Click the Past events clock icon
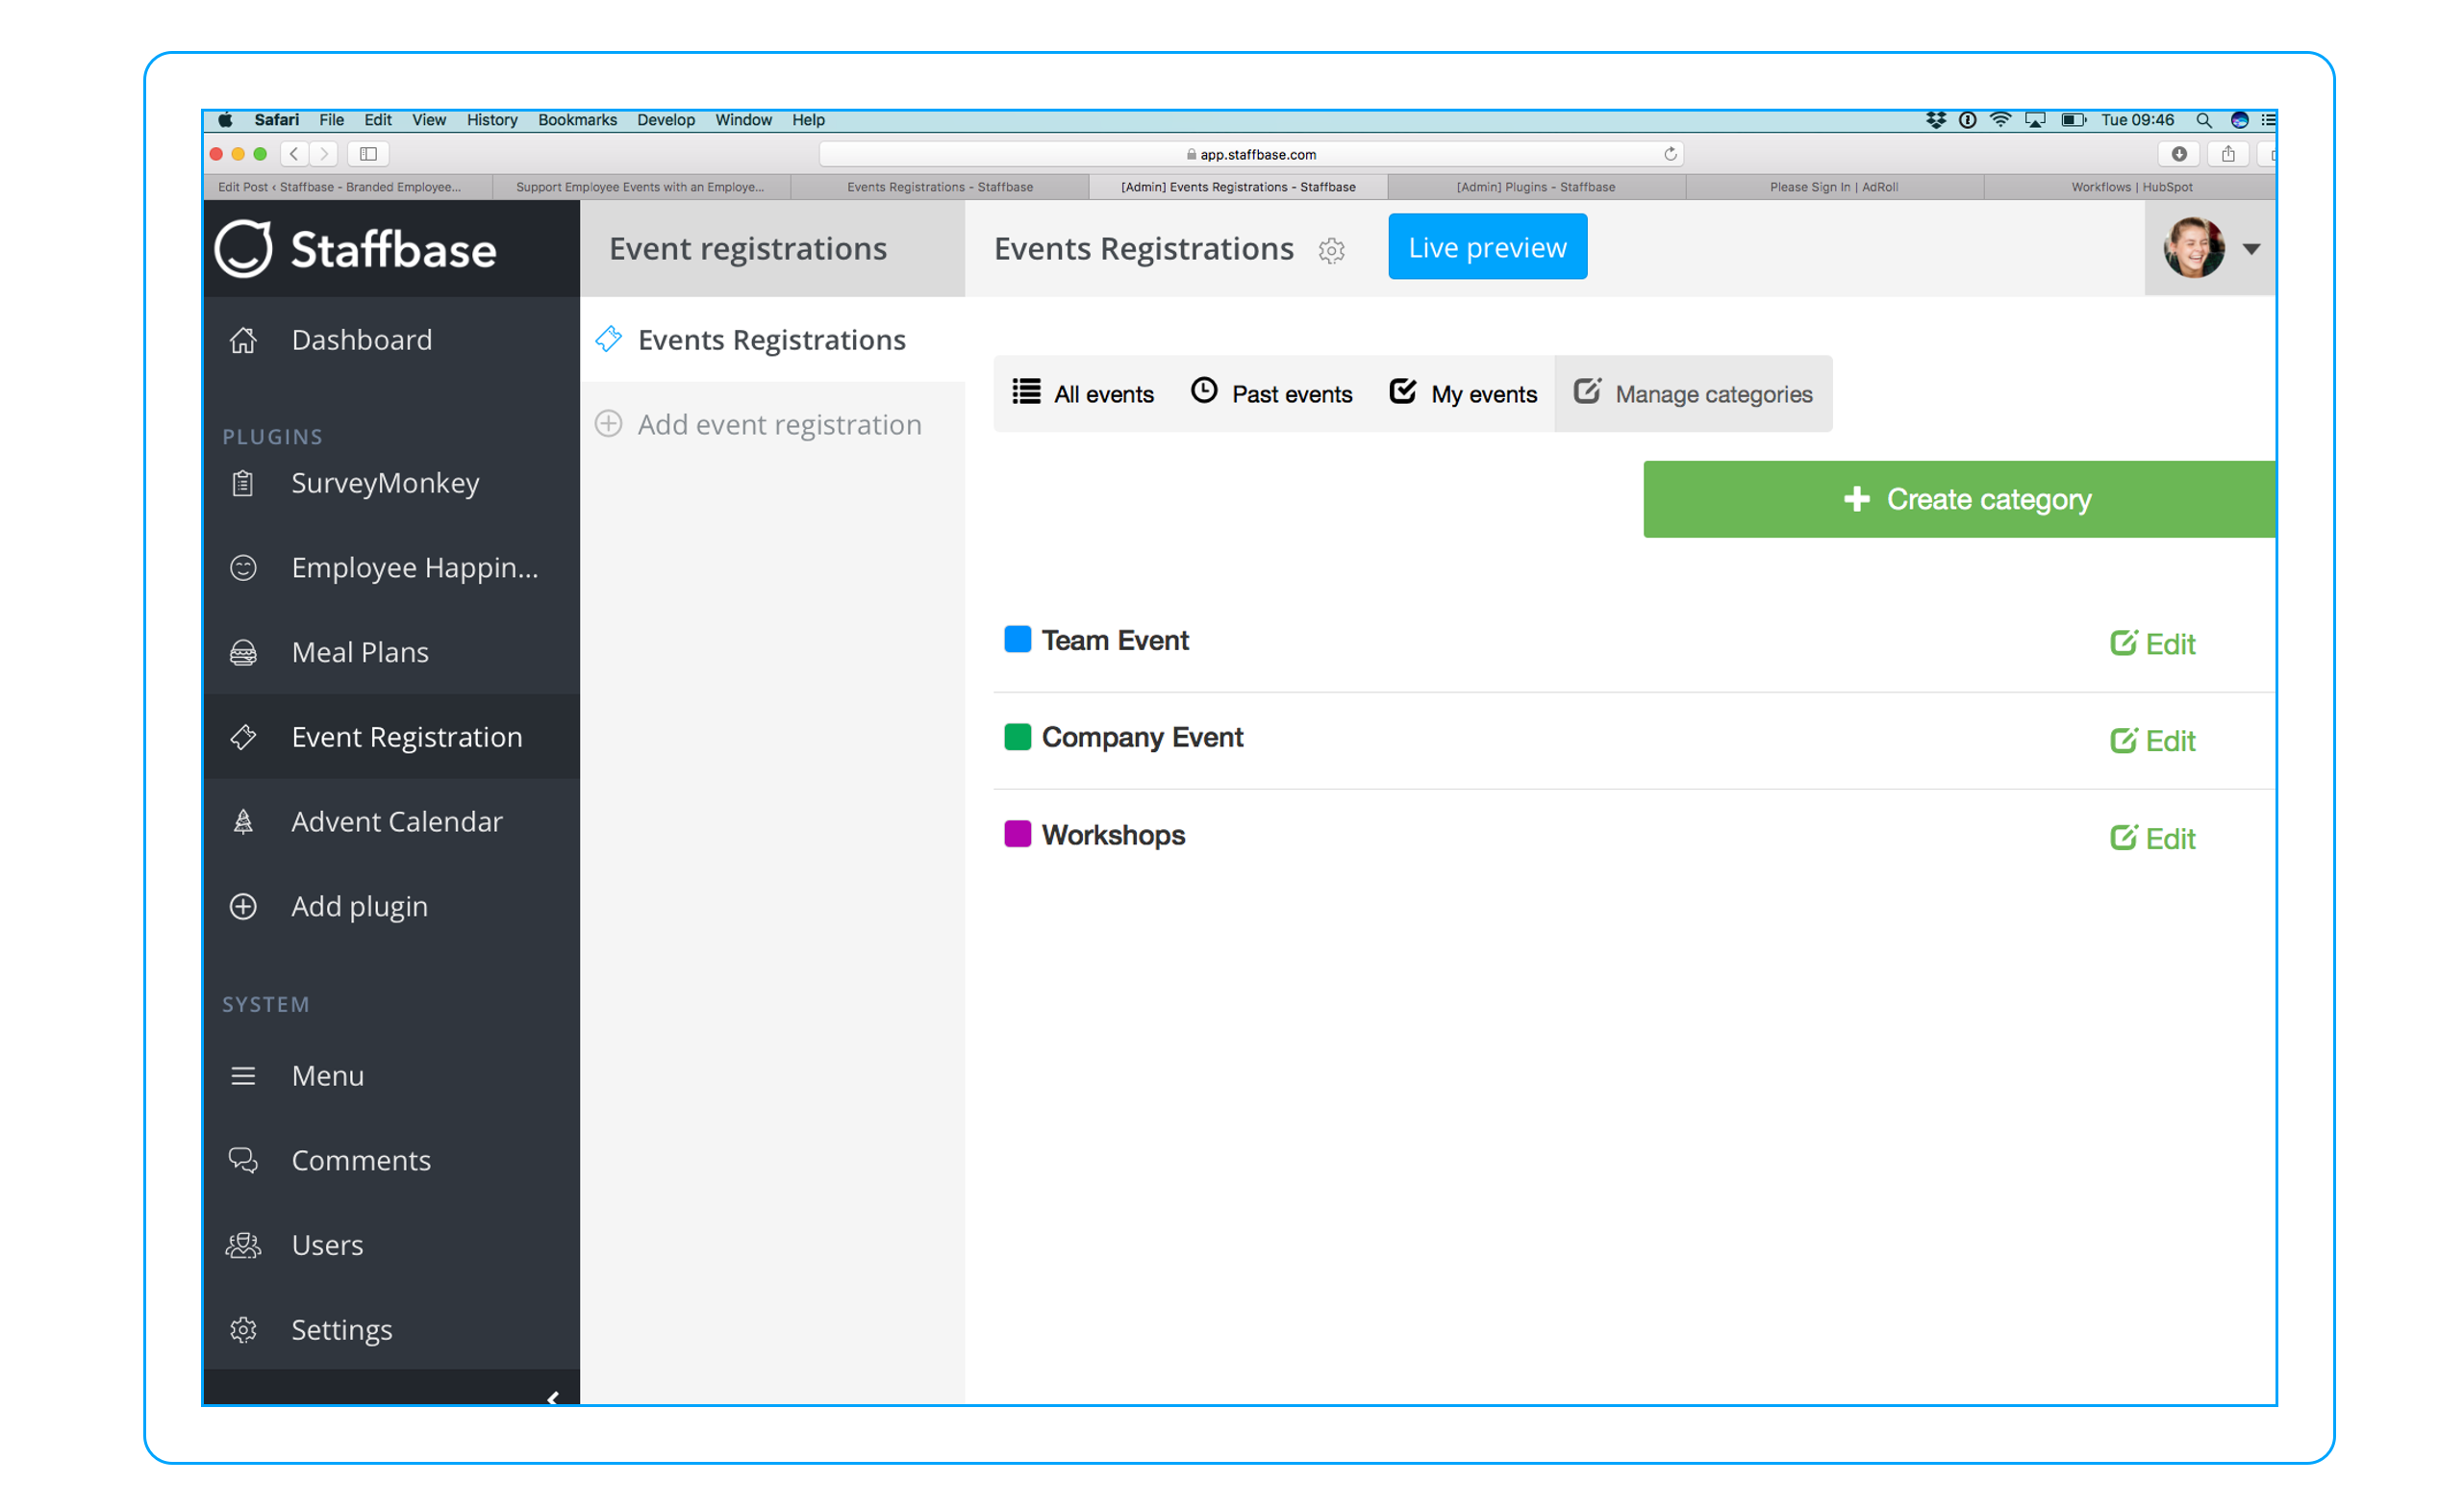This screenshot has height=1509, width=2464. pyautogui.click(x=1204, y=391)
